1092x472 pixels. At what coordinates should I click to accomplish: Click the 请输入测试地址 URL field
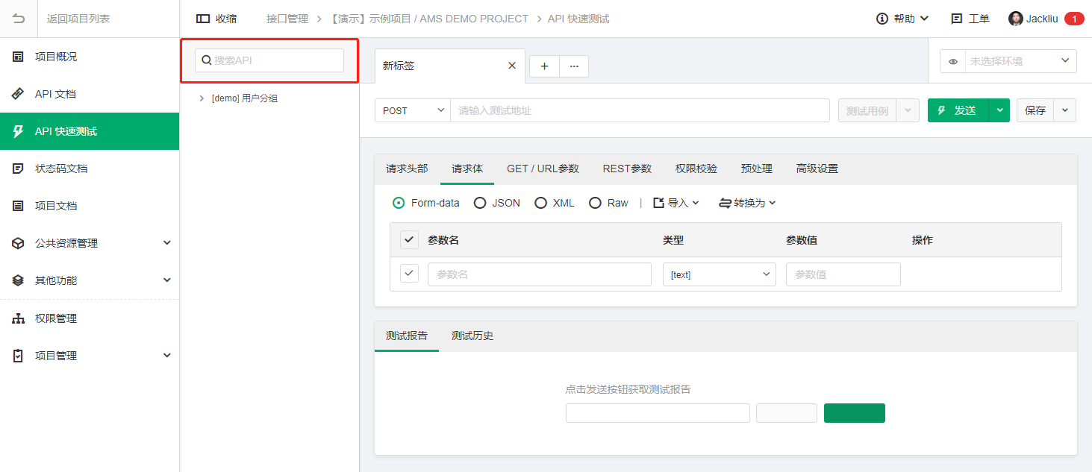tap(640, 110)
